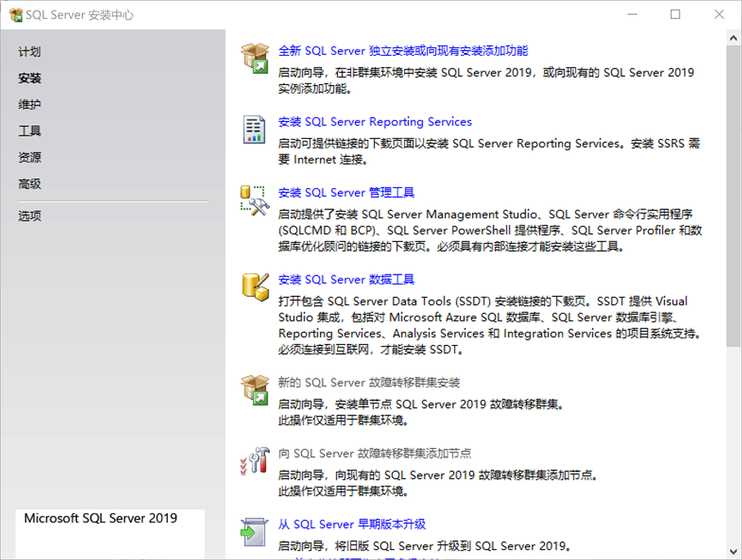Start 全新 SQL Server 独立安装 link

(402, 51)
